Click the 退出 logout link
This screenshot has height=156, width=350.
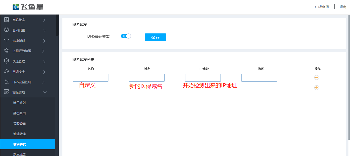(x=343, y=7)
